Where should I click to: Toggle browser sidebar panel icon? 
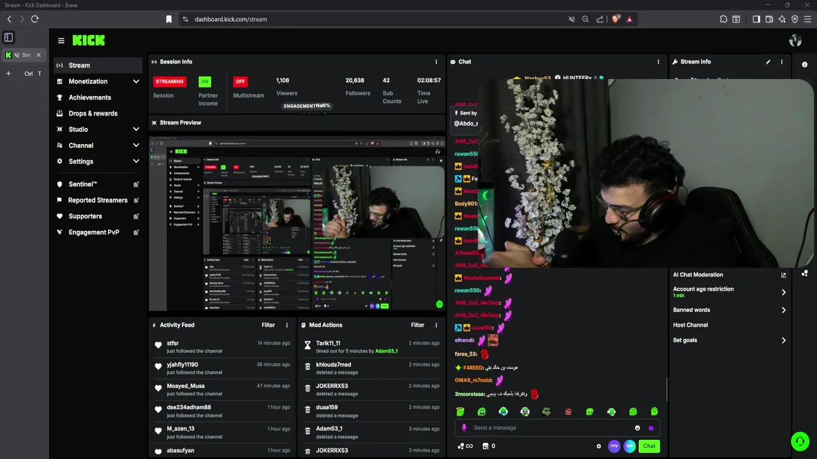[x=756, y=19]
